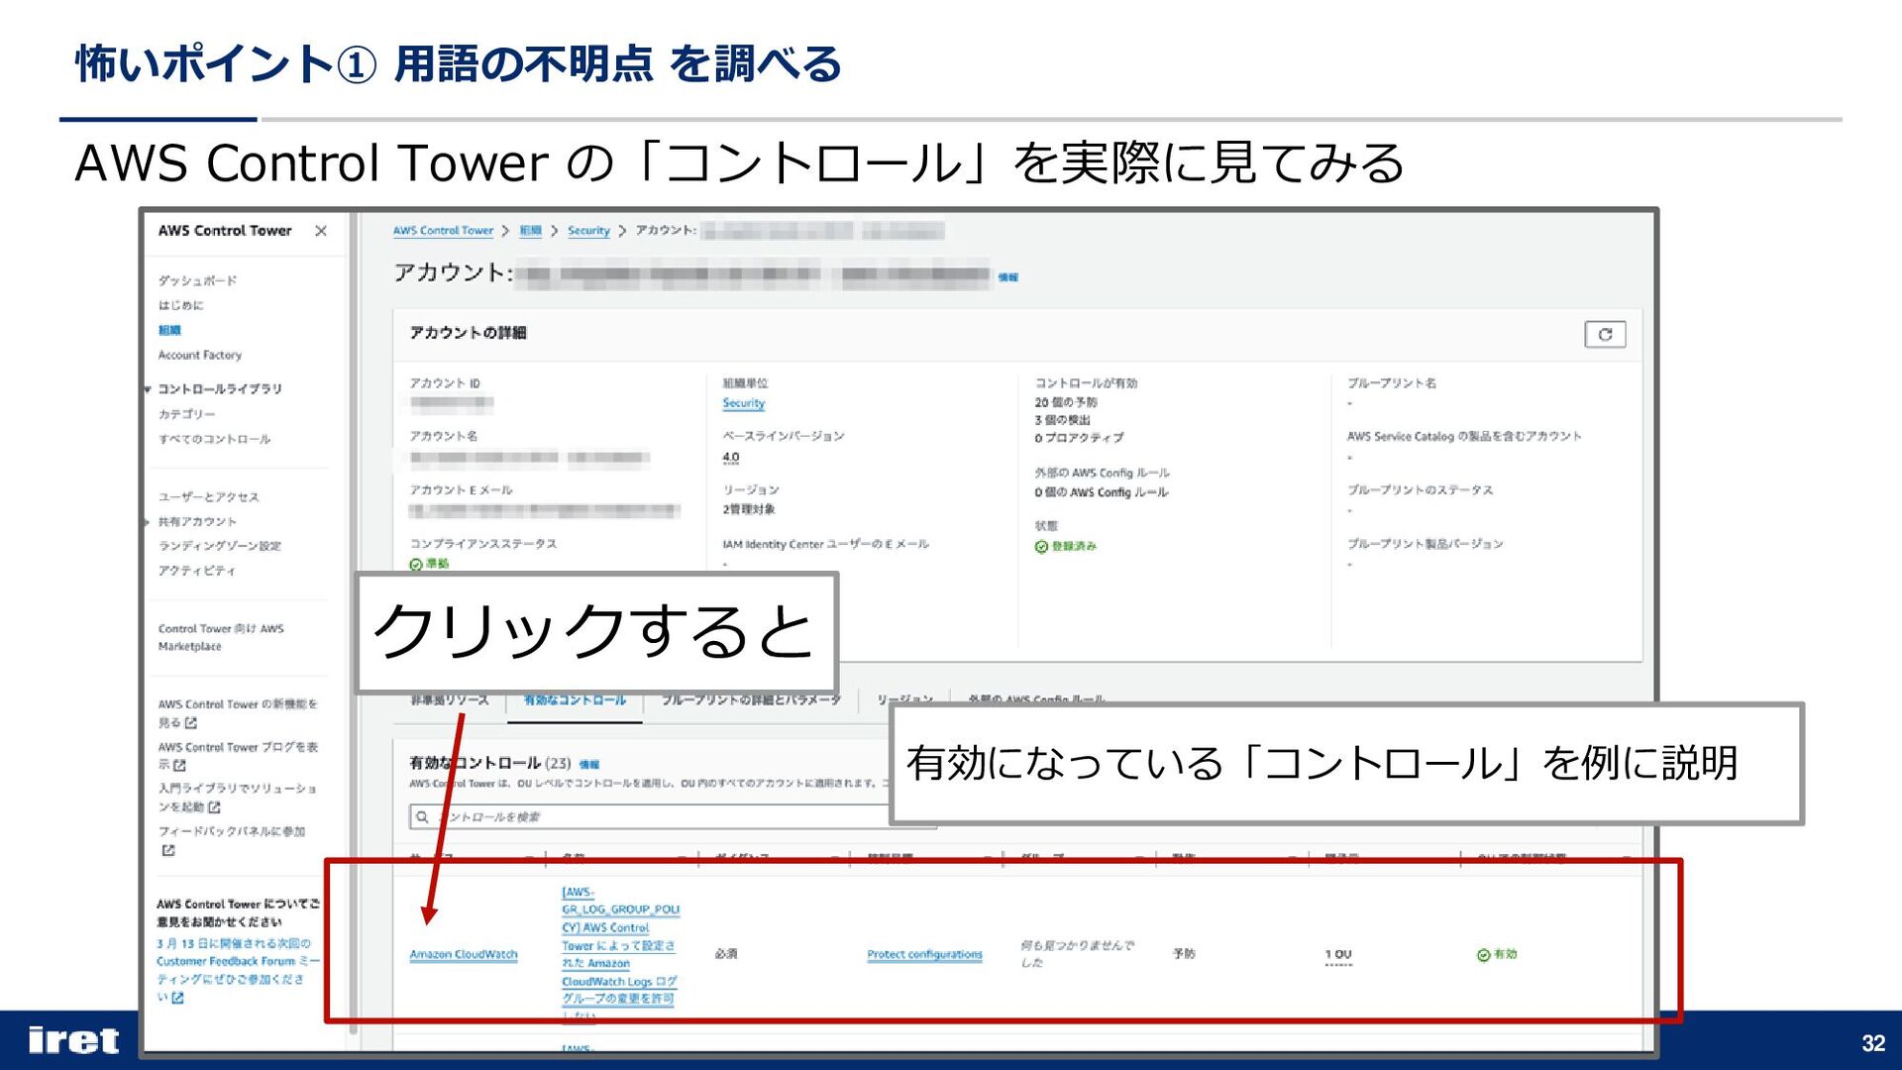This screenshot has width=1902, height=1070.
Task: Open ダッシュボード in the sidebar
Action: [197, 280]
